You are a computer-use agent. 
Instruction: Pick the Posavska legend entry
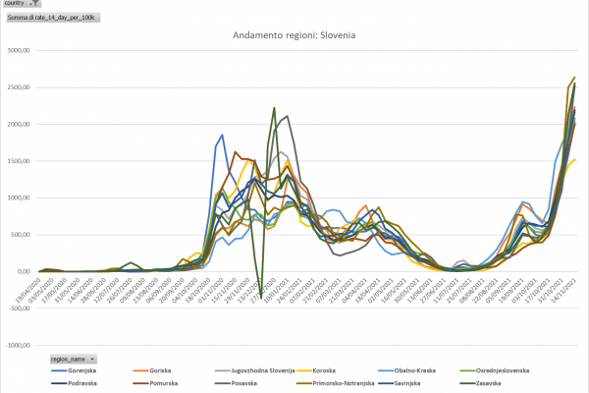(x=237, y=383)
